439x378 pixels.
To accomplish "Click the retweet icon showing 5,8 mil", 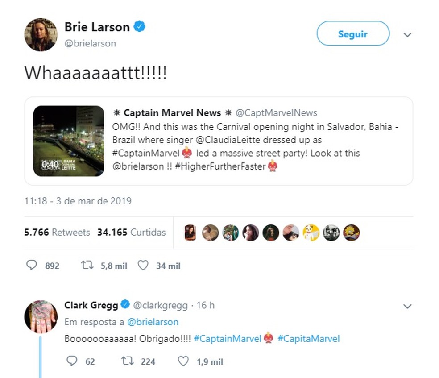I will tap(87, 265).
